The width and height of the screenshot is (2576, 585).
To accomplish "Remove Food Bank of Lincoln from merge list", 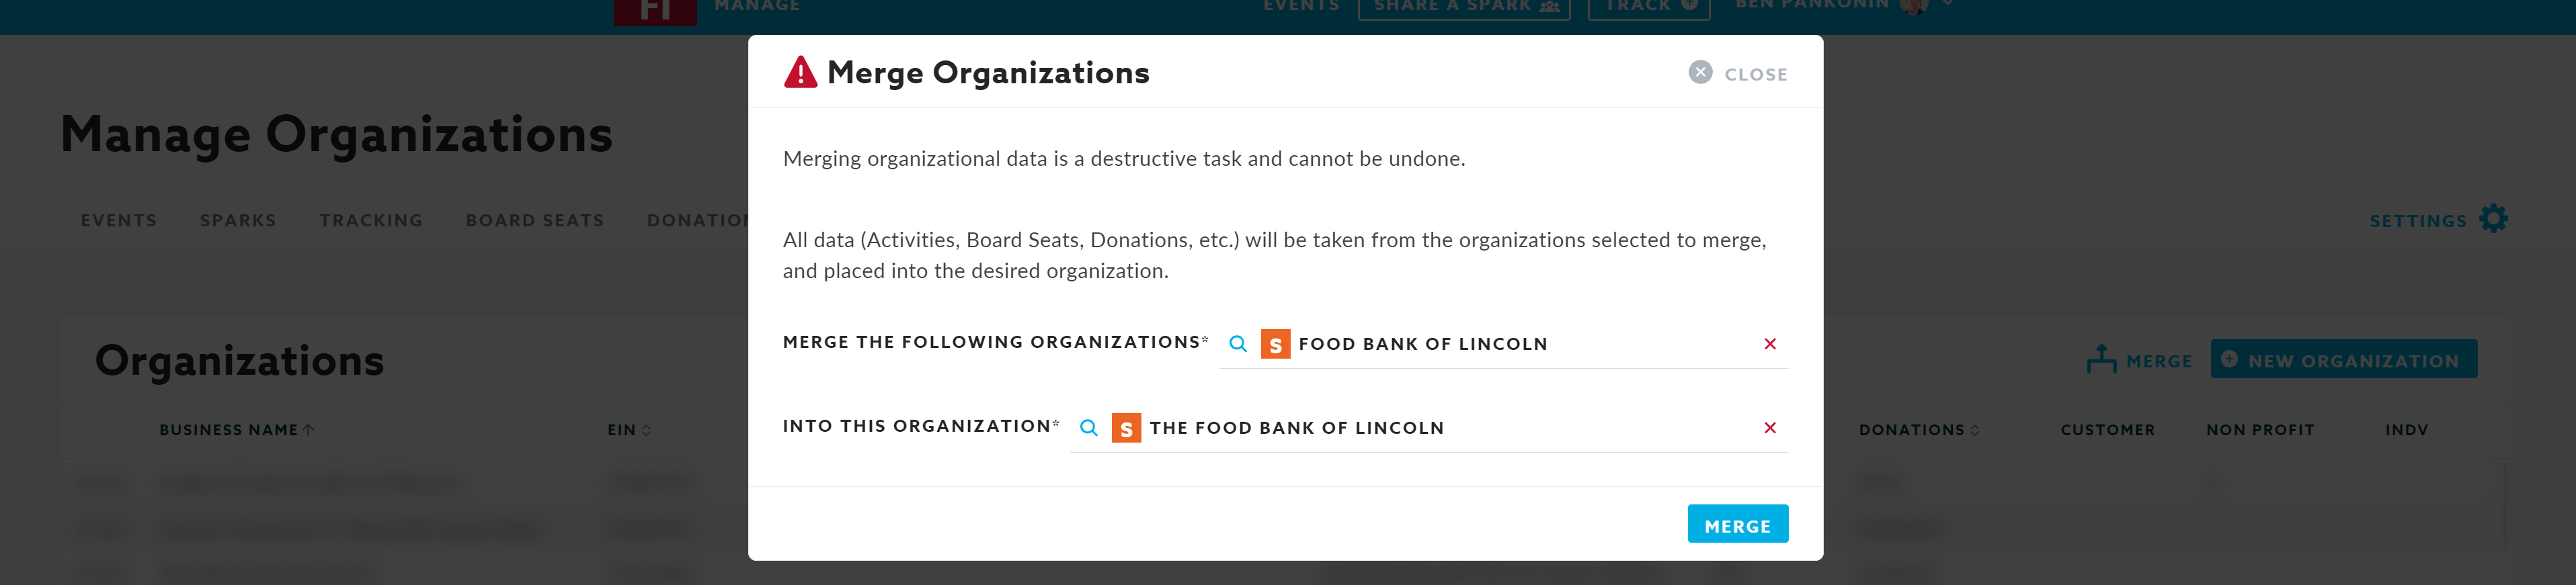I will point(1769,345).
